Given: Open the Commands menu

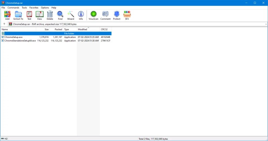Looking at the screenshot, I should point(13,8).
